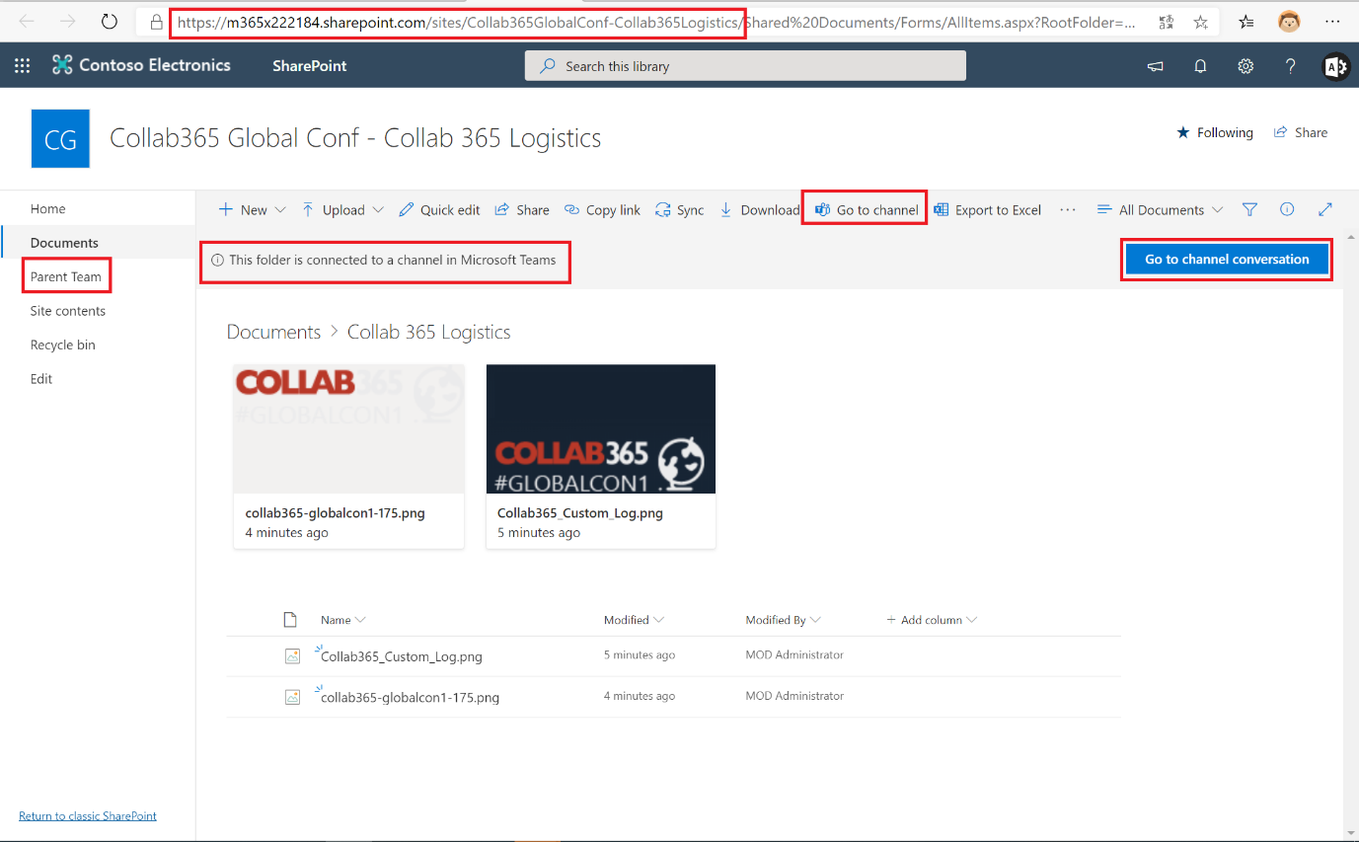This screenshot has width=1359, height=842.
Task: Click the browser back arrow
Action: tap(26, 21)
